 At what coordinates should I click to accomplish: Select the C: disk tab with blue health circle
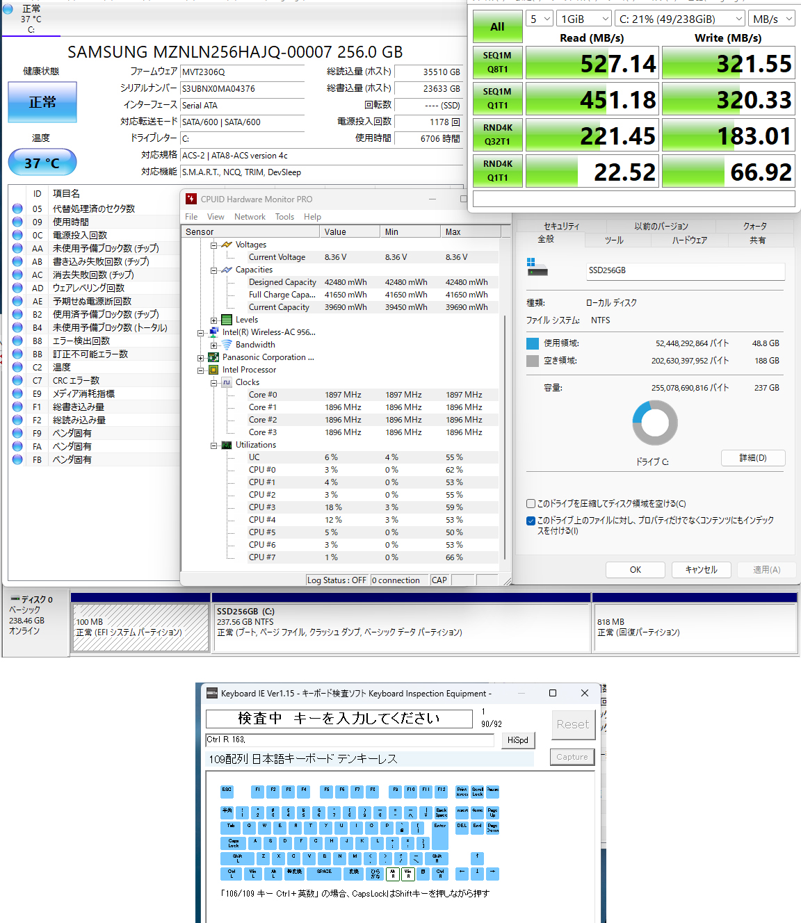click(x=31, y=19)
